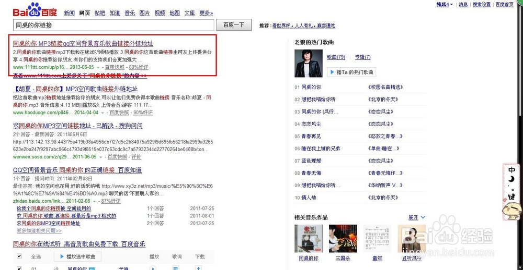523x270 pixels.
Task: Select the 地图 (Maps) tab
Action: coord(175,13)
